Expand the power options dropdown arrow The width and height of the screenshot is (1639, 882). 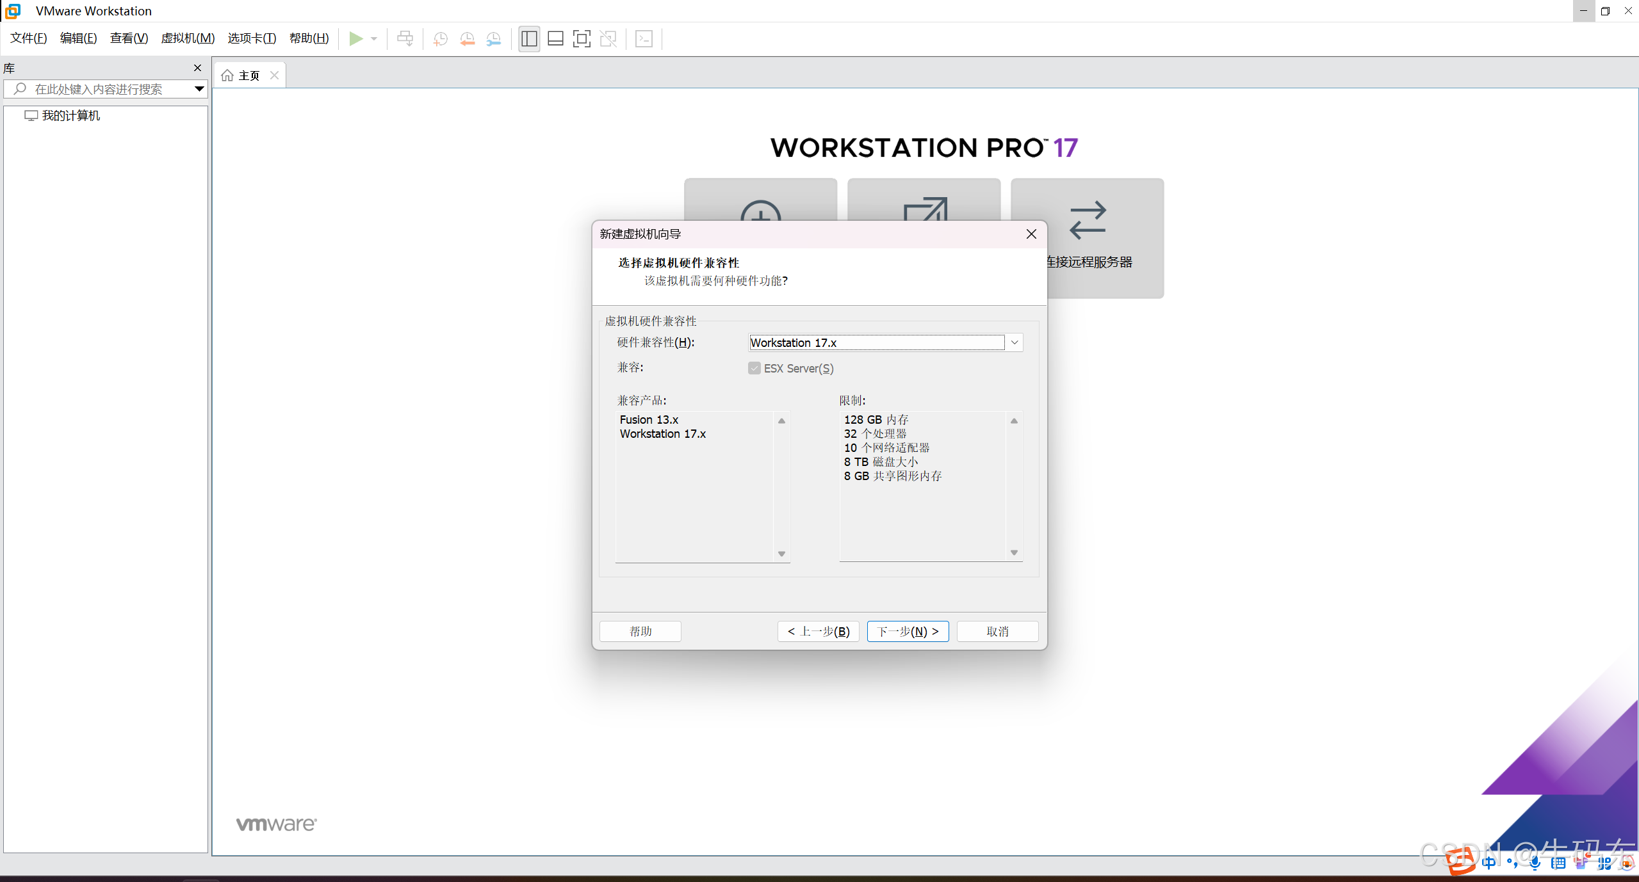(x=374, y=38)
